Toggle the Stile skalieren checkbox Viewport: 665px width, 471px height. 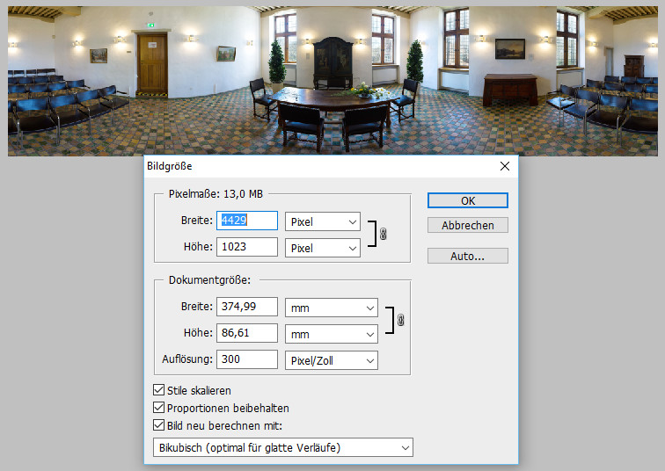point(159,390)
